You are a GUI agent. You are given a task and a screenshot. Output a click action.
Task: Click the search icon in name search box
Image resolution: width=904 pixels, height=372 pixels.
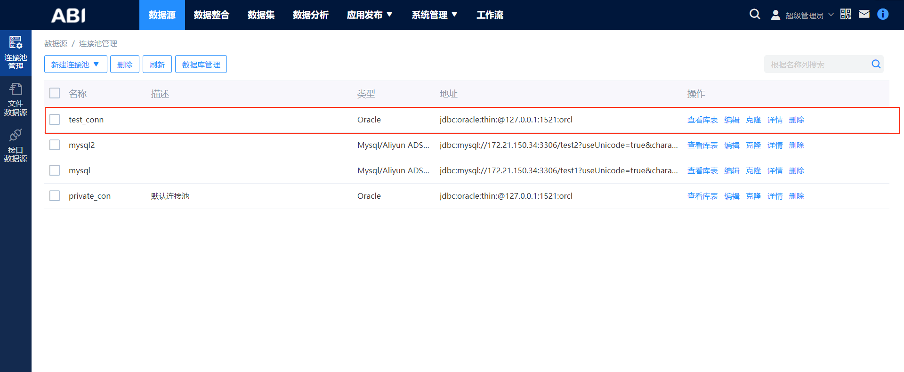[x=876, y=64]
